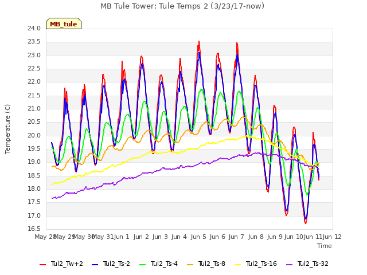This screenshot has height=275, width=367.
Task: Click the red Tul2_Tw+2 legend swatch
Action: tap(42, 265)
